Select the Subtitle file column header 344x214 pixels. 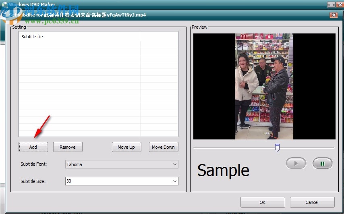[x=79, y=37]
